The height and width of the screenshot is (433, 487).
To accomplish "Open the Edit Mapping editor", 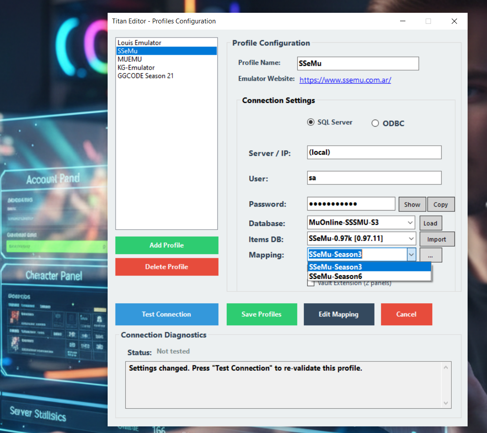I will click(x=339, y=314).
